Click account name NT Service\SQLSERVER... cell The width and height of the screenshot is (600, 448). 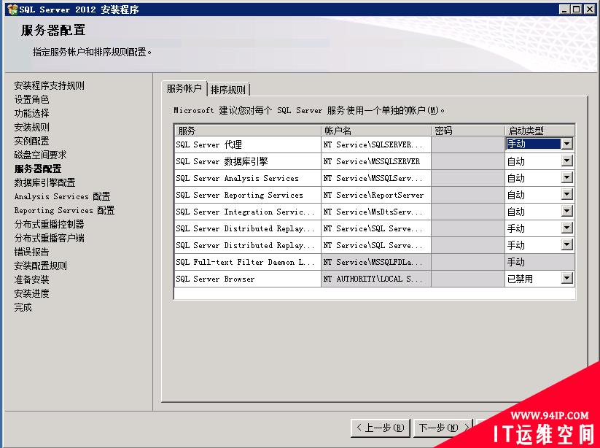[376, 144]
